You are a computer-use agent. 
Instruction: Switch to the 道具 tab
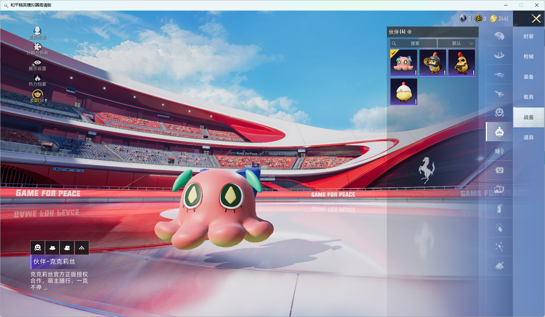click(529, 137)
